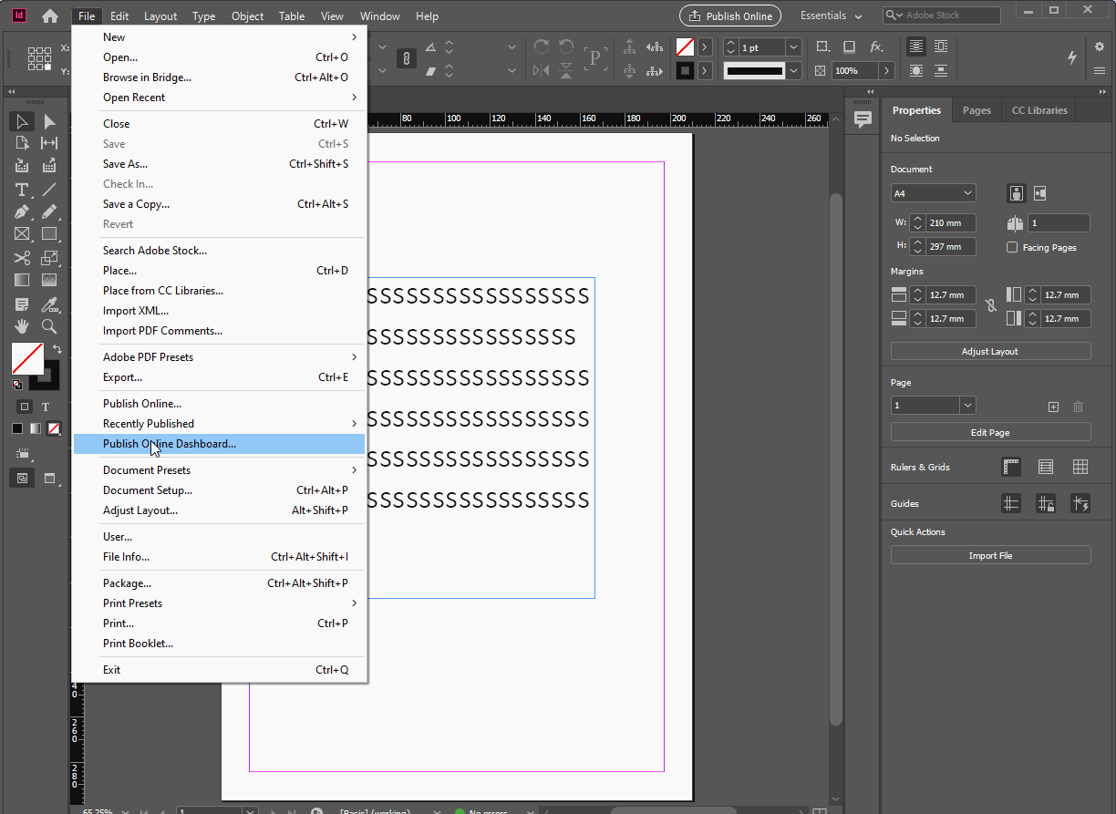Select the Rectangle tool

click(x=49, y=234)
